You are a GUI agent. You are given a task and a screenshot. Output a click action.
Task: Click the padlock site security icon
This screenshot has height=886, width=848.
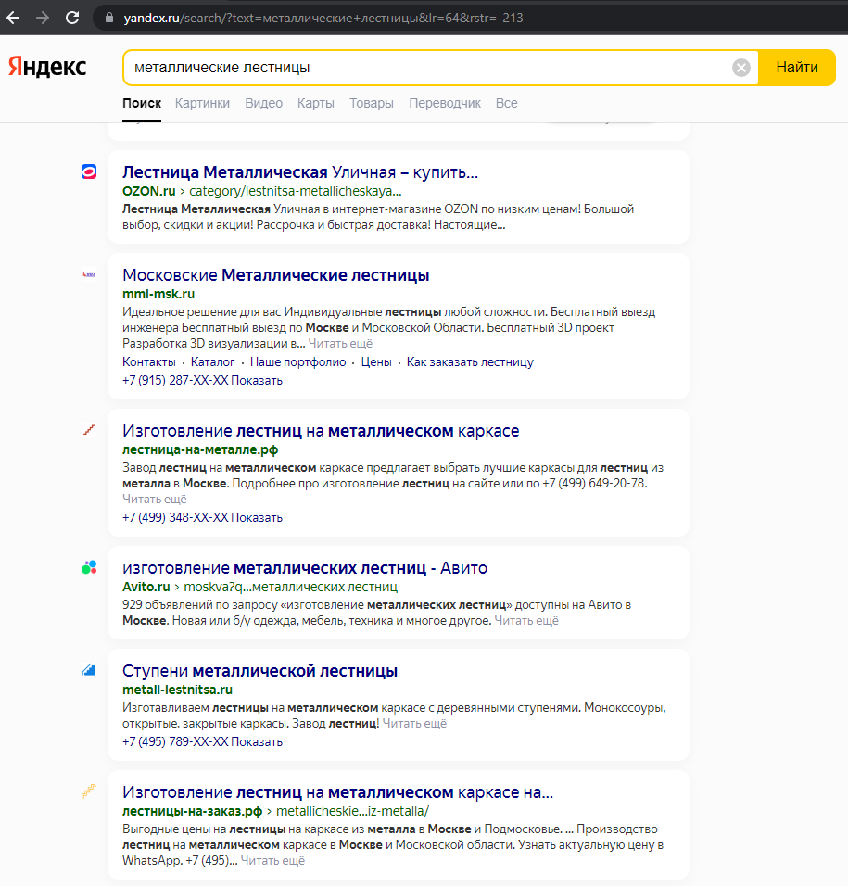click(x=109, y=19)
